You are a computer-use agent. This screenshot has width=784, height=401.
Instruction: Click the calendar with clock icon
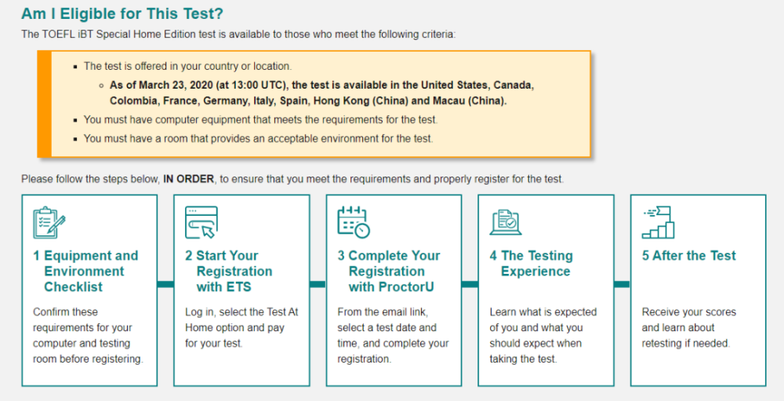(353, 222)
